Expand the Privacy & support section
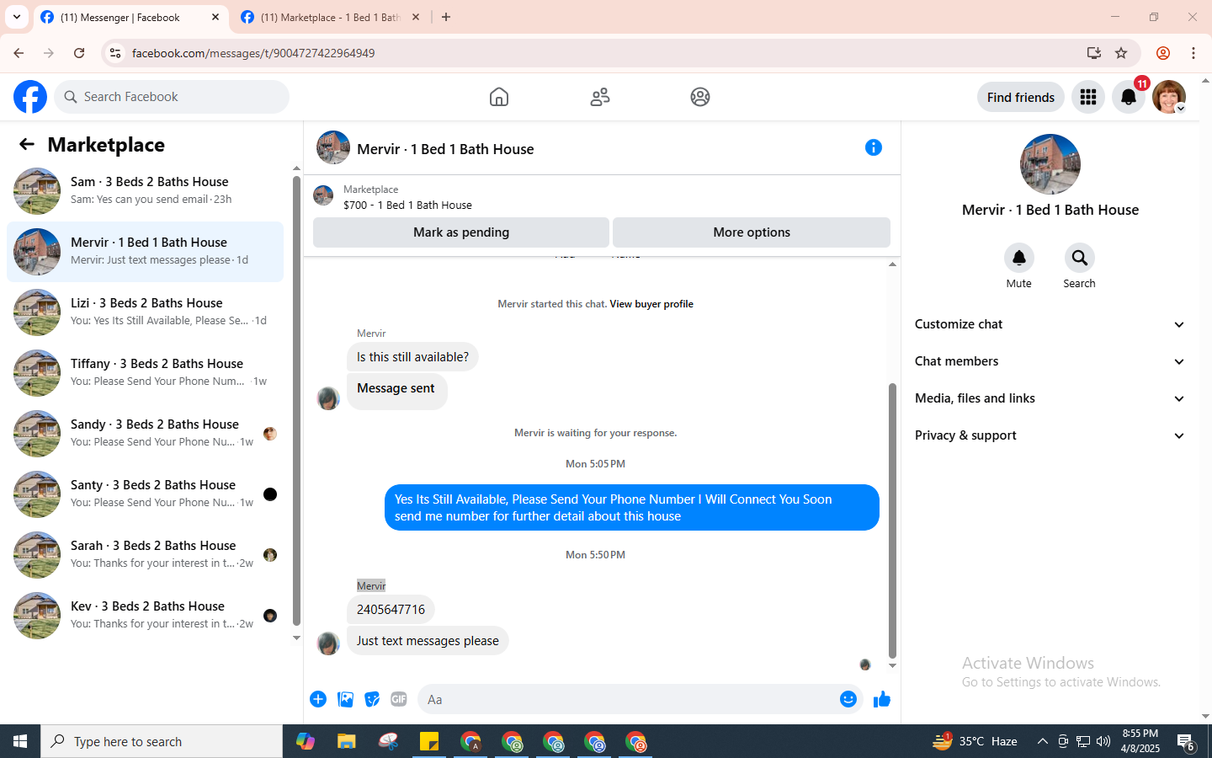Screen dimensions: 1212x758 (1050, 435)
